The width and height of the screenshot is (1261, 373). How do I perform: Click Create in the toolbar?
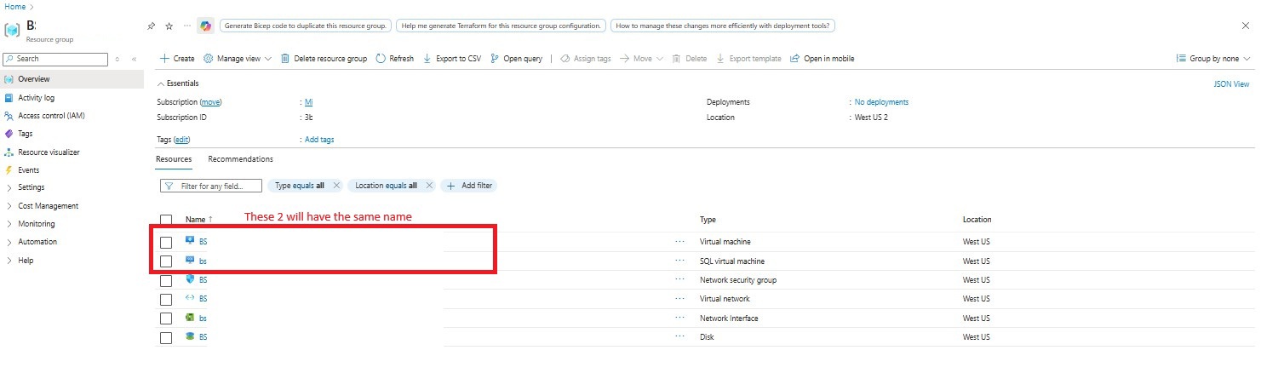pos(177,59)
